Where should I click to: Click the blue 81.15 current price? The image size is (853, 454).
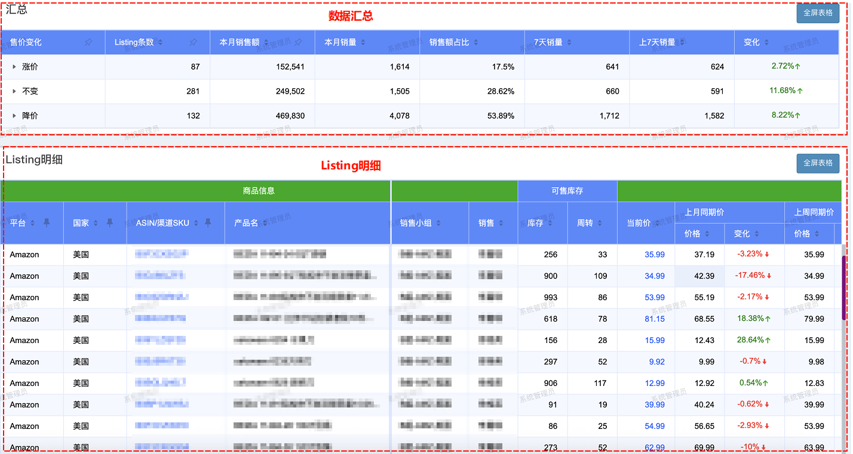pyautogui.click(x=654, y=319)
